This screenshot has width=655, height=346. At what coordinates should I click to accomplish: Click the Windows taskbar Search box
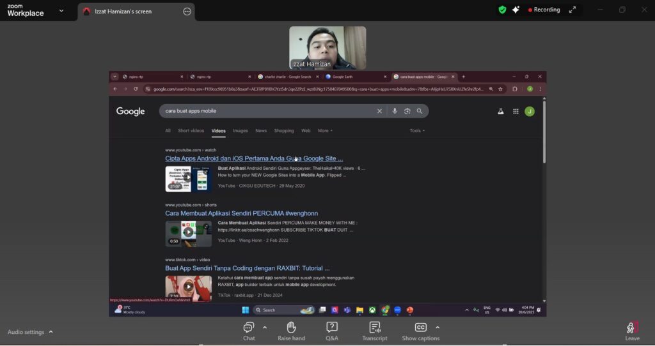[283, 310]
